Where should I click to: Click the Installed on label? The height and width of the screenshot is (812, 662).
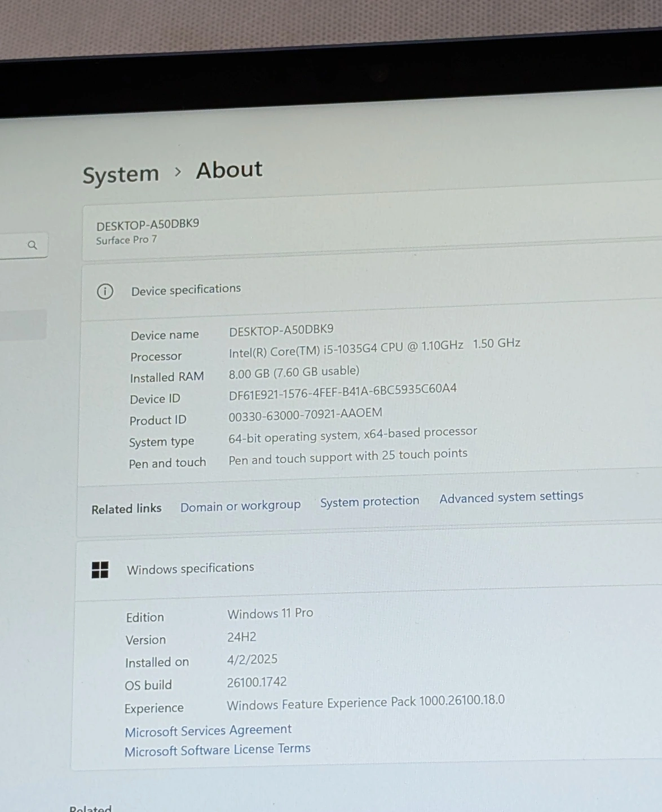coord(157,663)
